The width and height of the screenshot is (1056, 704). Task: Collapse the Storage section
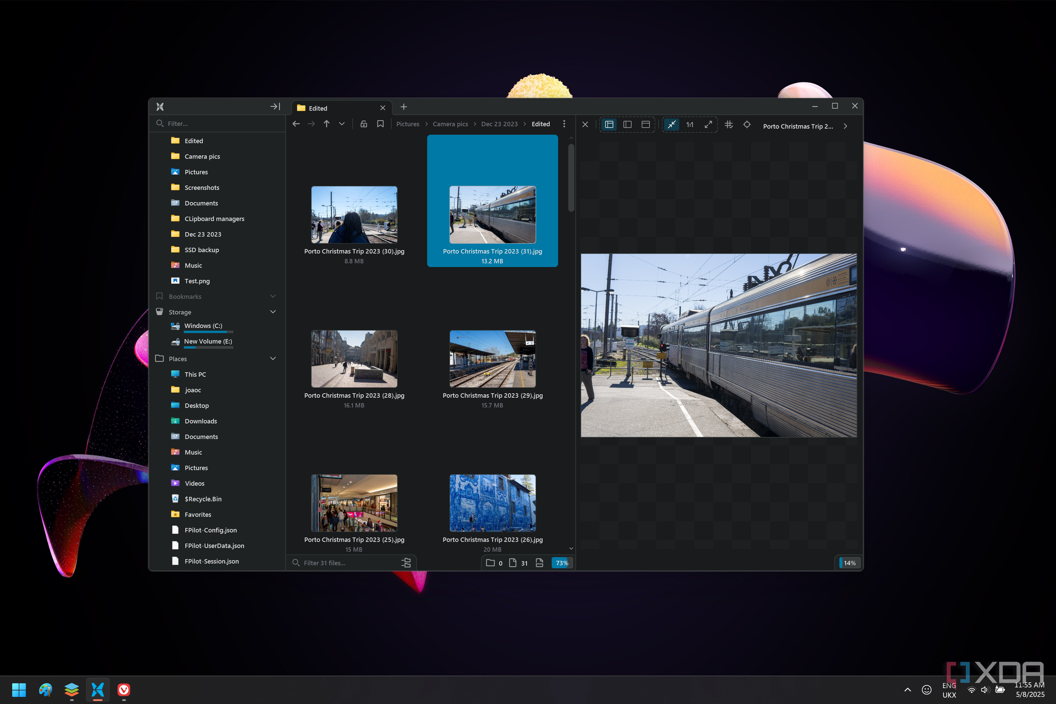[x=272, y=312]
